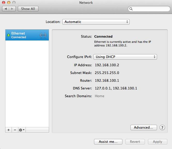
Task: Go back with the left arrow button
Action: pyautogui.click(x=6, y=9)
